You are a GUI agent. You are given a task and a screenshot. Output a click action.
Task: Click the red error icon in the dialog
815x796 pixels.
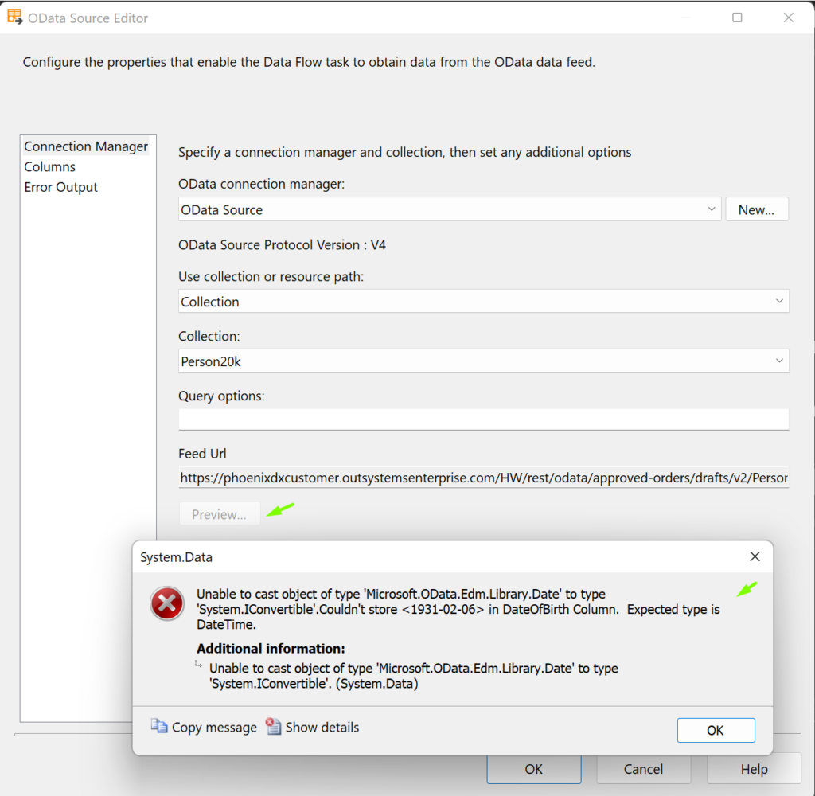pos(167,606)
